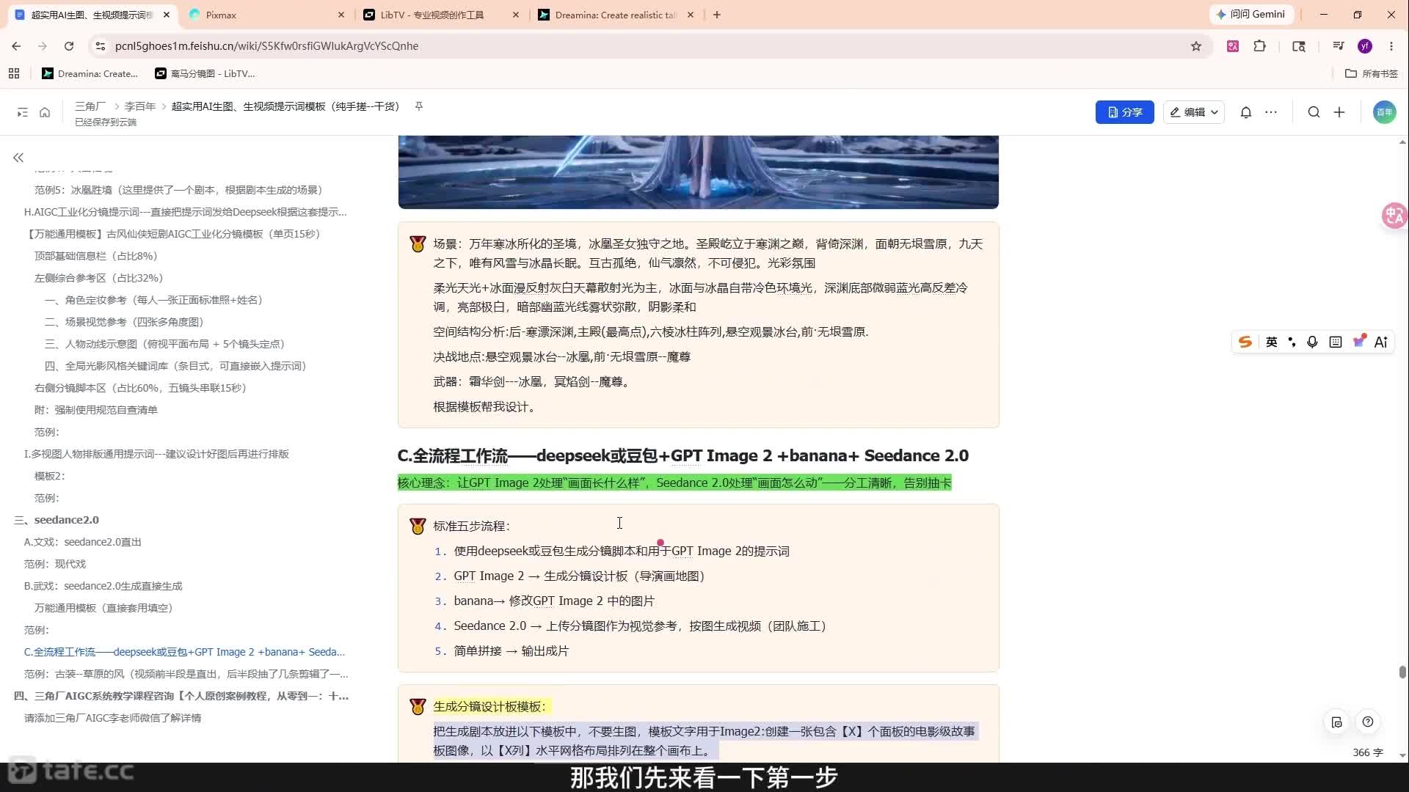
Task: Open the help question mark icon
Action: (x=1368, y=722)
